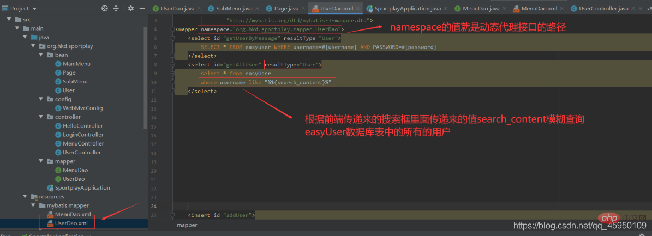Screen dimensions: 652x236
Task: Toggle fold marker on mapper line 4
Action: coord(172,29)
